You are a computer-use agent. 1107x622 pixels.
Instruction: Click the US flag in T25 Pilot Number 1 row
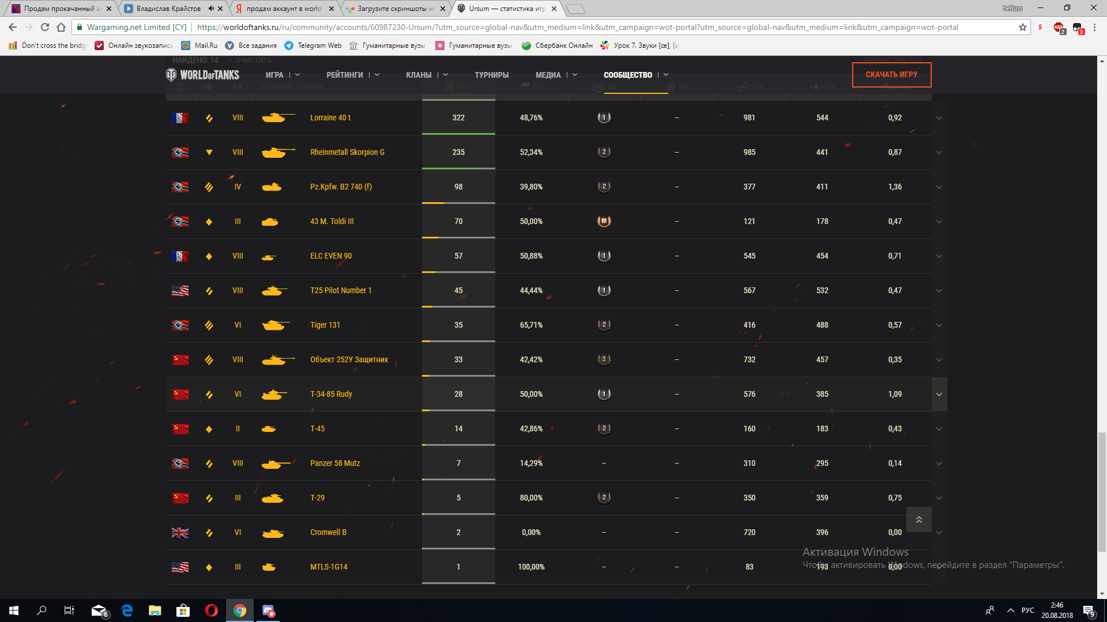[180, 290]
